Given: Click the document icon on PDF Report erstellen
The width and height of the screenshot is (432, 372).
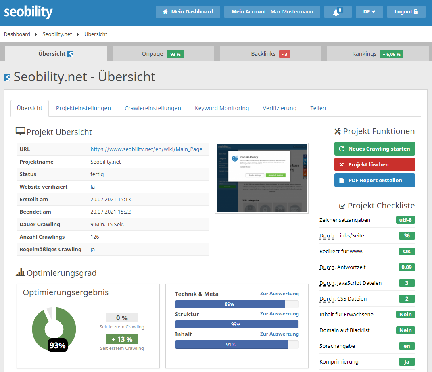Looking at the screenshot, I should [x=341, y=180].
